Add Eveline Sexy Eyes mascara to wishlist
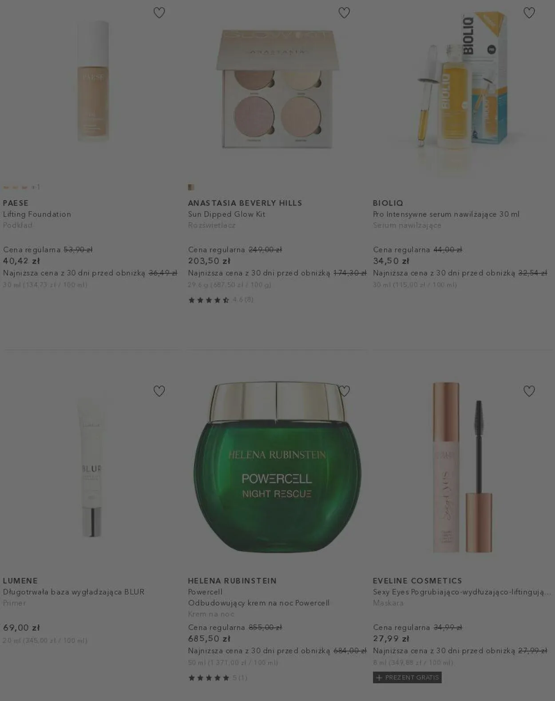 coord(529,391)
